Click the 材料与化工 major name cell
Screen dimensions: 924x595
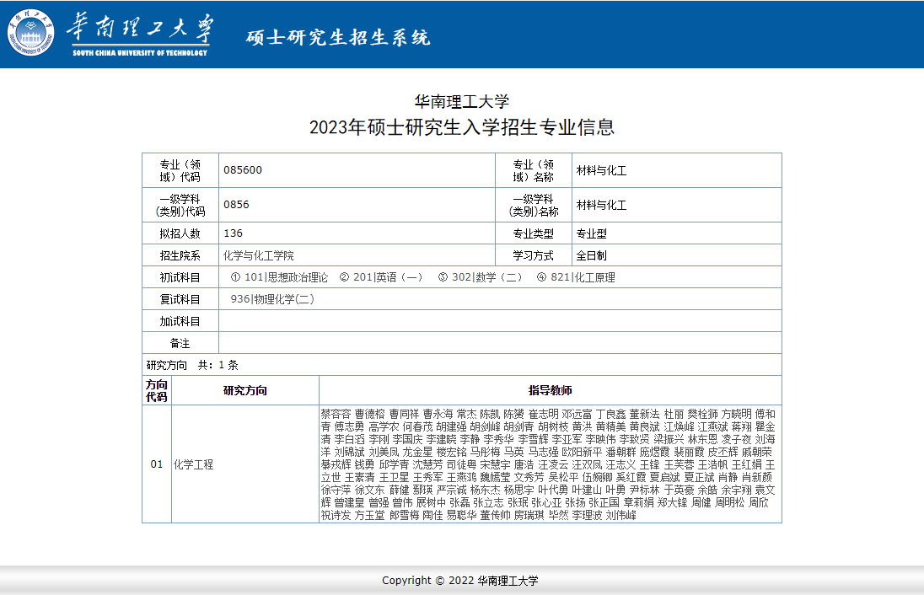[x=601, y=170]
